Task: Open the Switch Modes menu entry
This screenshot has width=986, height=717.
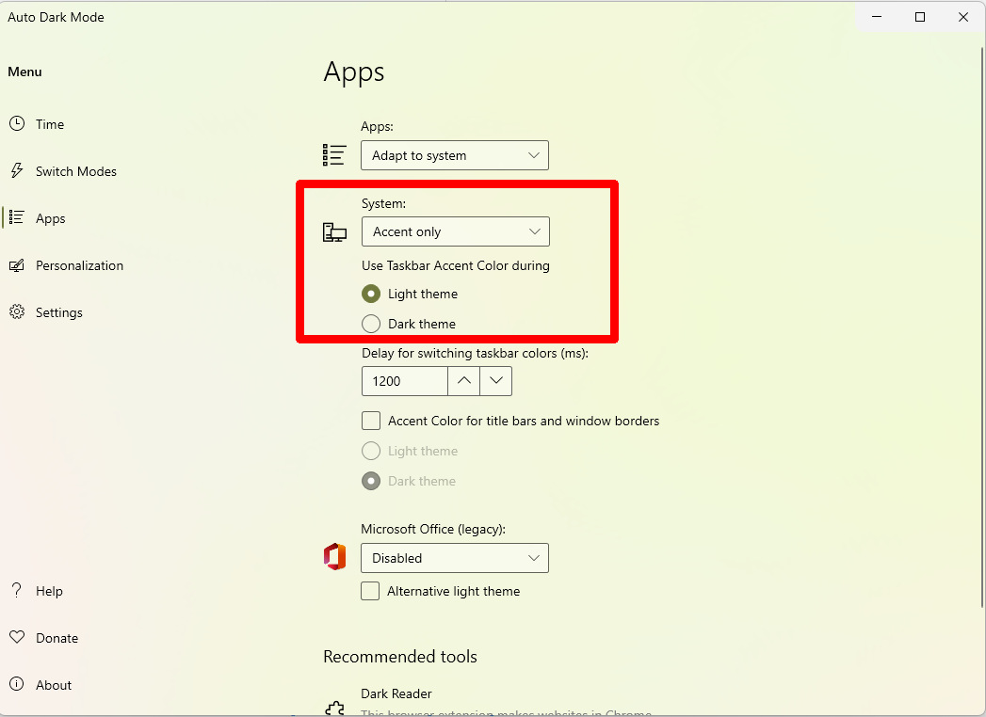Action: (76, 170)
